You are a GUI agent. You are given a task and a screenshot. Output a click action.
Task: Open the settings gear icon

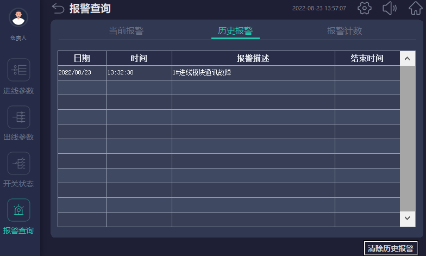(365, 8)
